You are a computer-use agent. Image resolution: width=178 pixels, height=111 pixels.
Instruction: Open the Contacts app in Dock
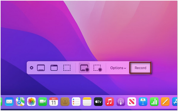click(x=65, y=102)
